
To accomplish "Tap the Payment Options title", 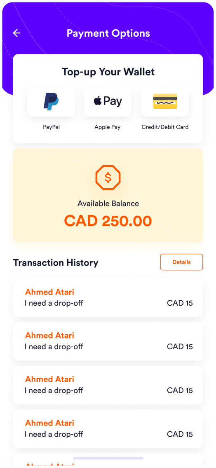I will pos(108,33).
